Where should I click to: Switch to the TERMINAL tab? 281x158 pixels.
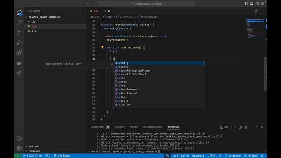coord(173,127)
